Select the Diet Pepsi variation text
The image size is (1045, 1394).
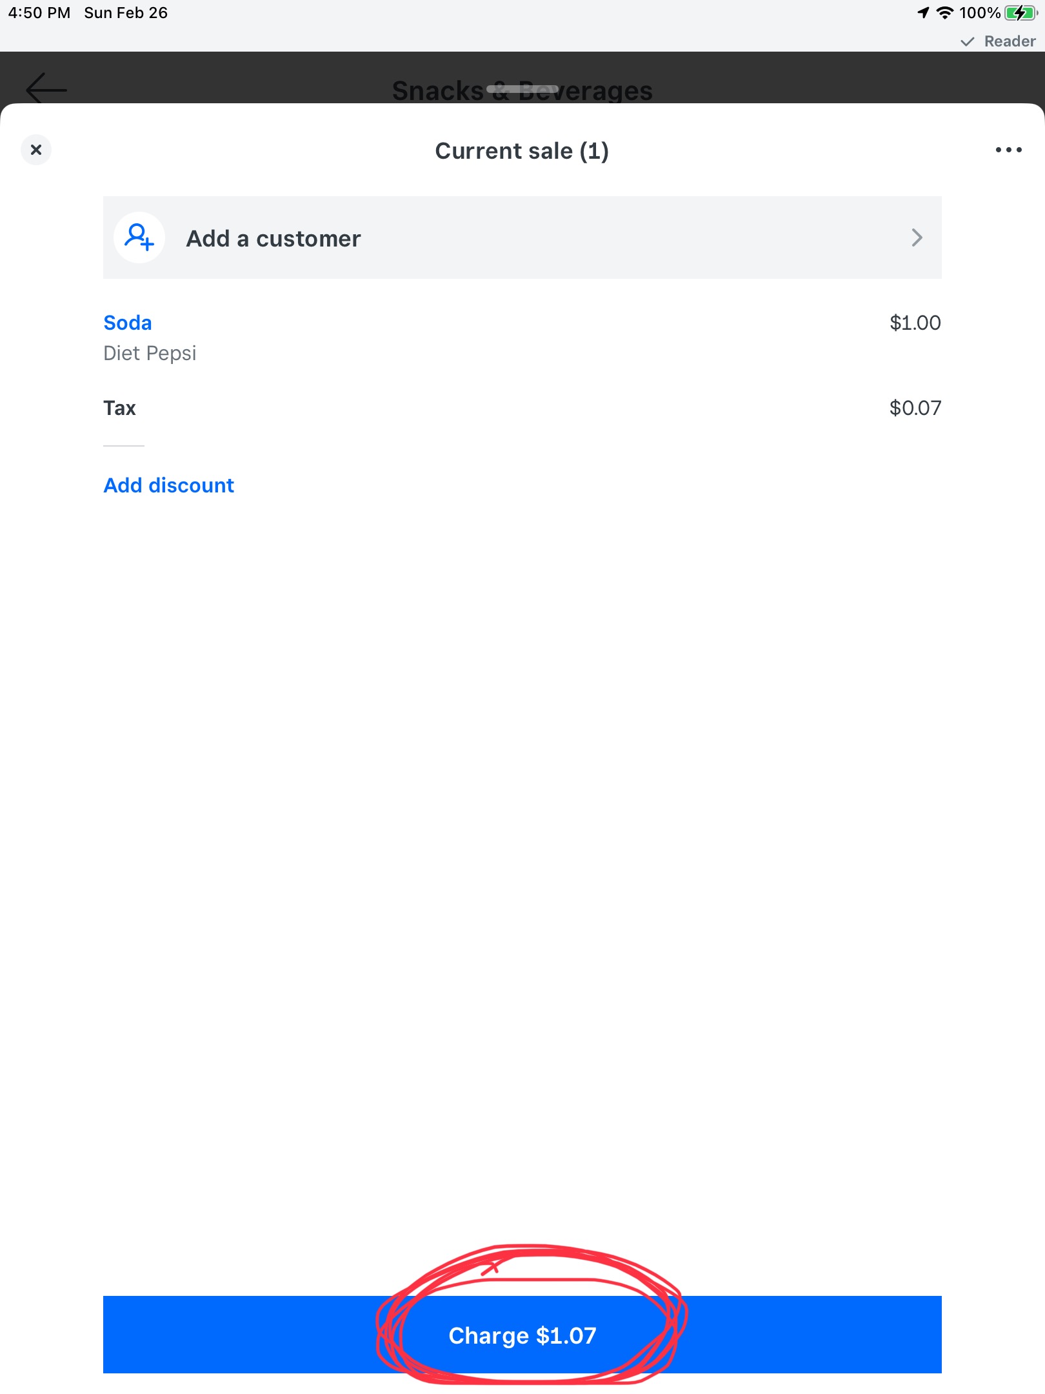pos(150,353)
